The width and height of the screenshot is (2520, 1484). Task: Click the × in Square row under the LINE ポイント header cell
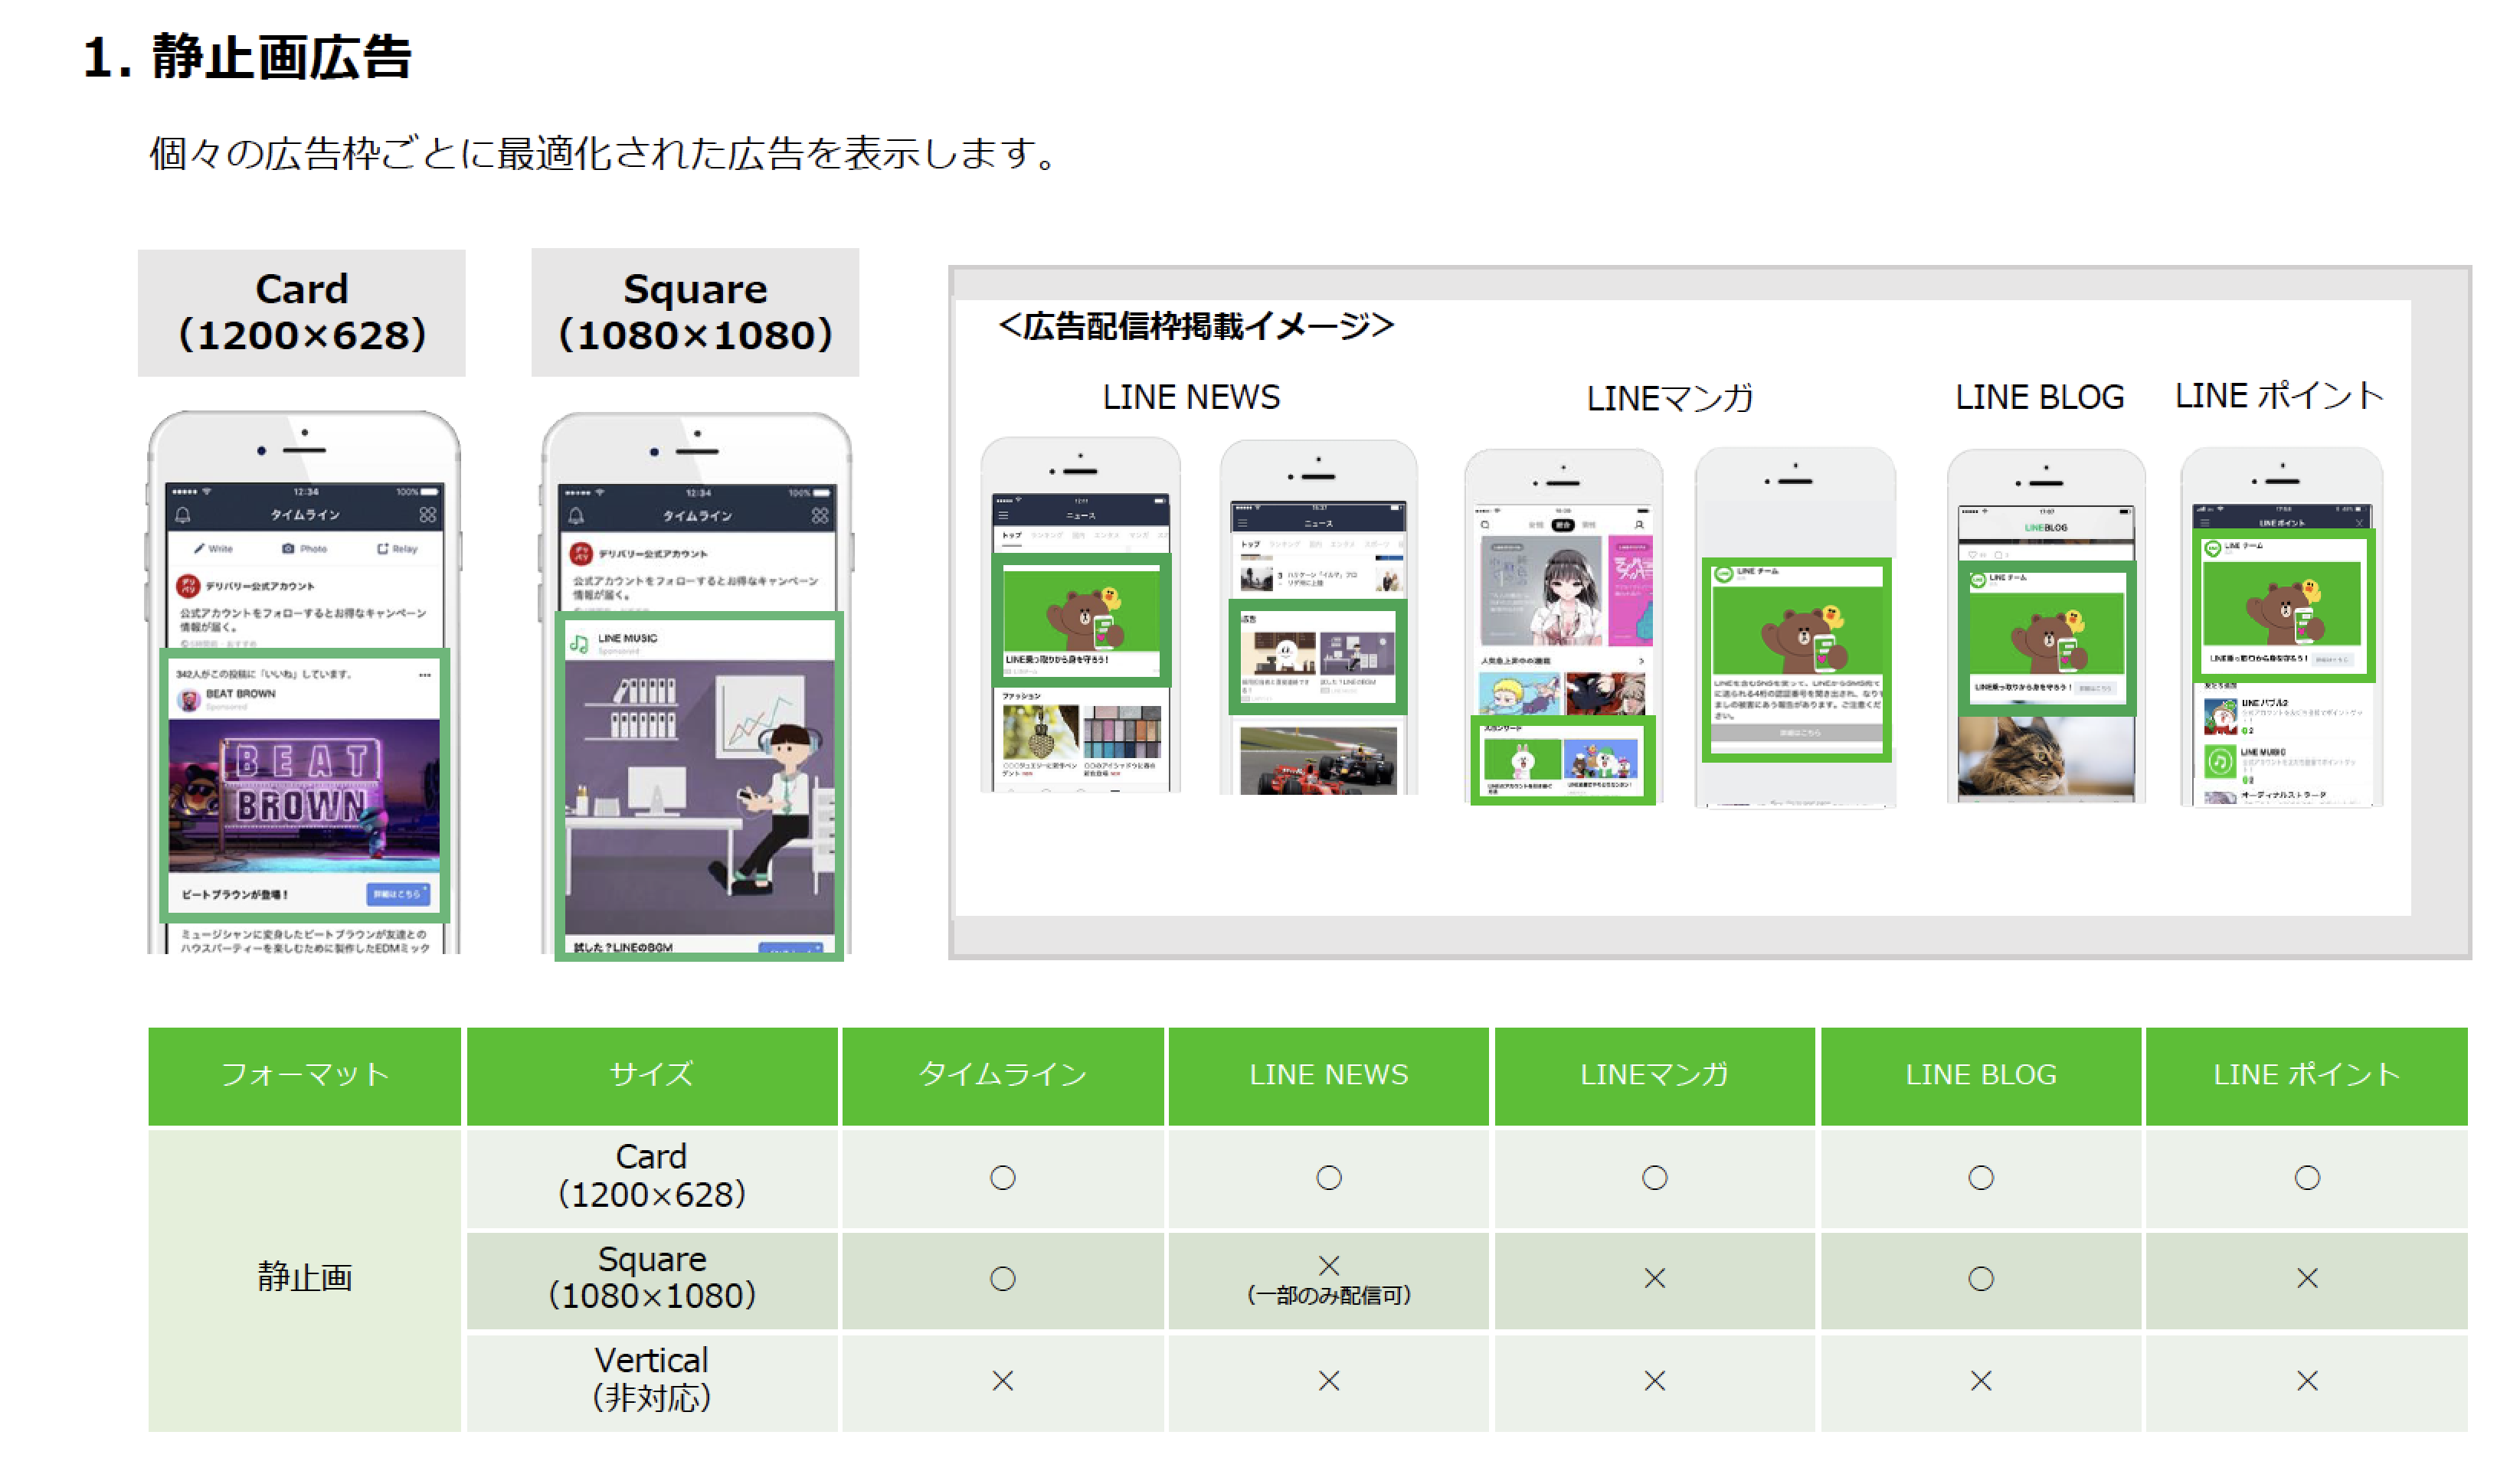click(x=2307, y=1279)
